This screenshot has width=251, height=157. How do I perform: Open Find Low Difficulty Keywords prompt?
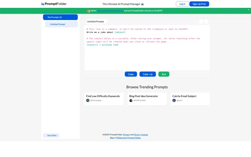point(103,96)
